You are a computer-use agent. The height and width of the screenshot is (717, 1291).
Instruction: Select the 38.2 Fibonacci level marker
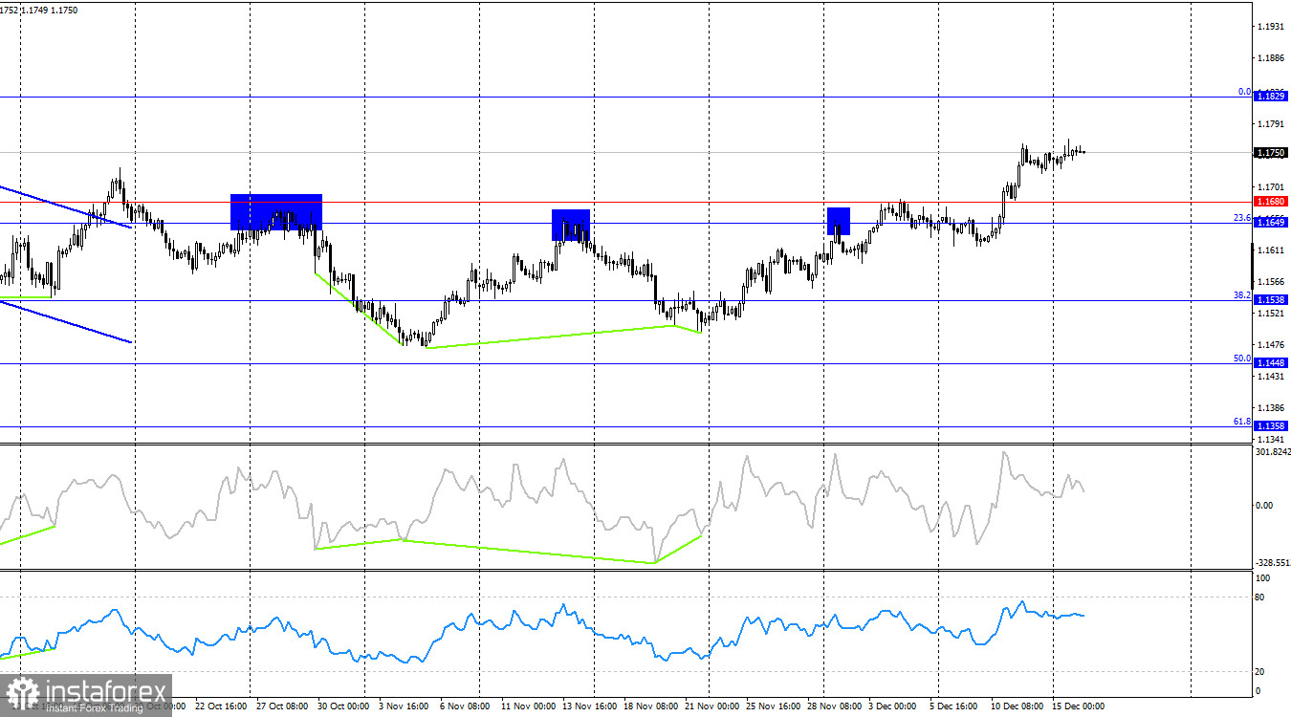(x=1241, y=295)
